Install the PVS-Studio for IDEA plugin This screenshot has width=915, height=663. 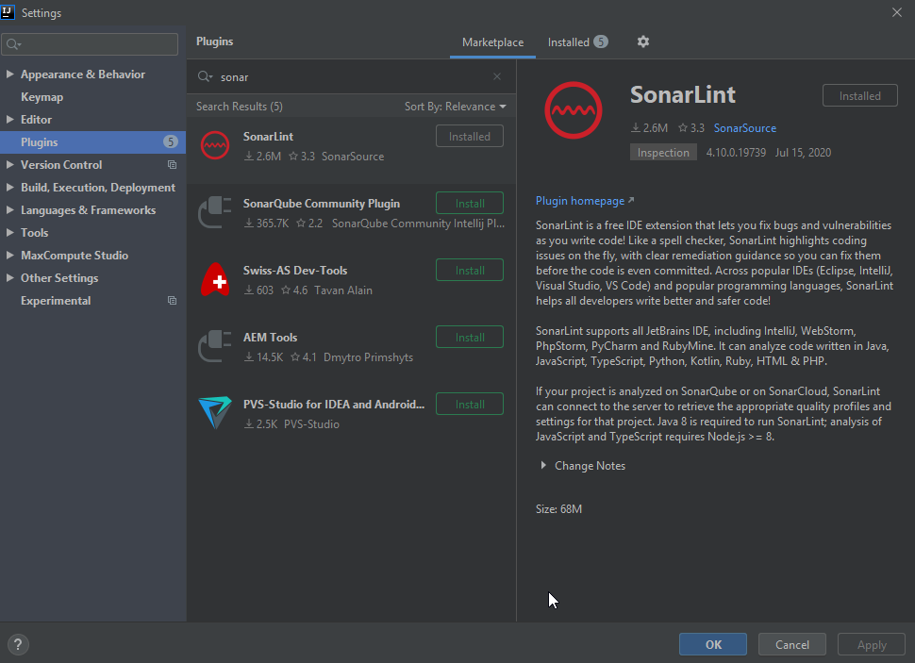[x=469, y=403]
